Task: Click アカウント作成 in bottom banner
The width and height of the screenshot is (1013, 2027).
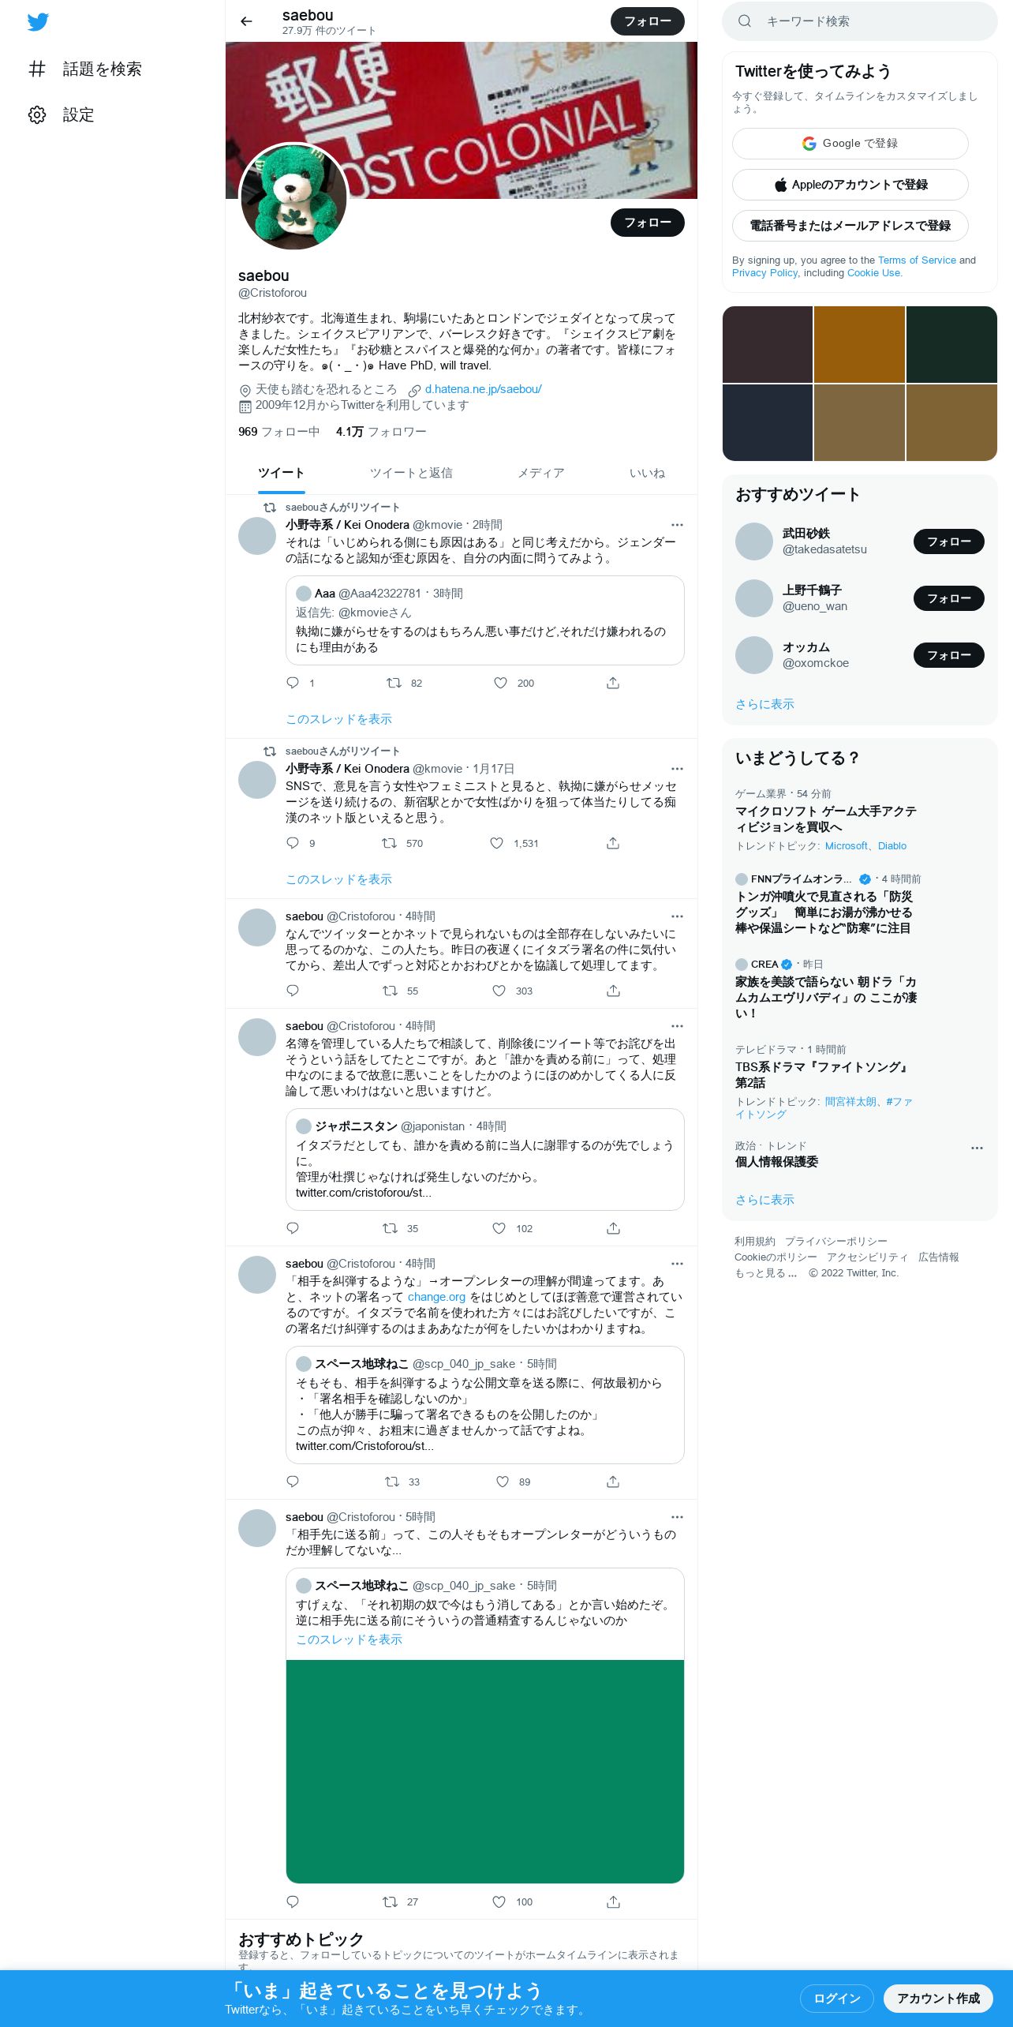Action: (x=938, y=1998)
